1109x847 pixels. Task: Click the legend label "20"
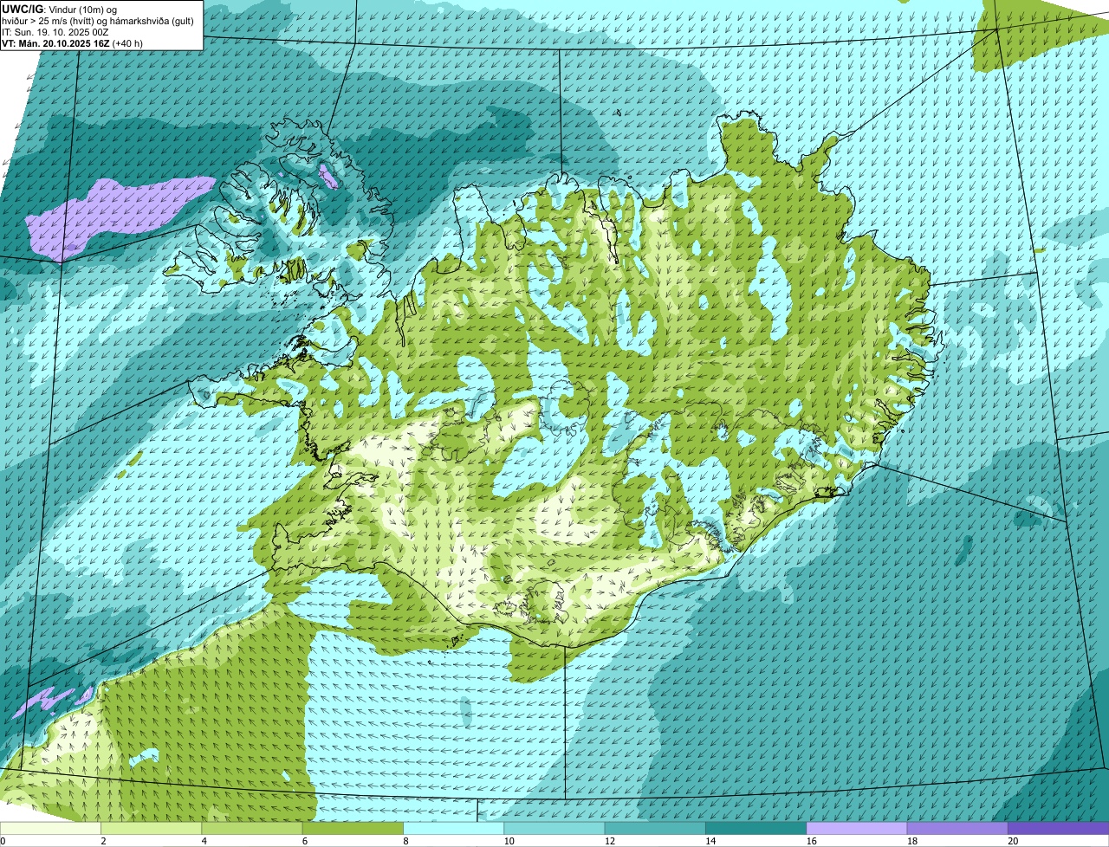point(1013,841)
